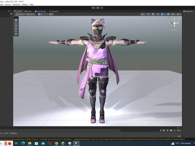Image resolution: width=195 pixels, height=146 pixels.
Task: Open the Window menu
Action: pyautogui.click(x=25, y=4)
